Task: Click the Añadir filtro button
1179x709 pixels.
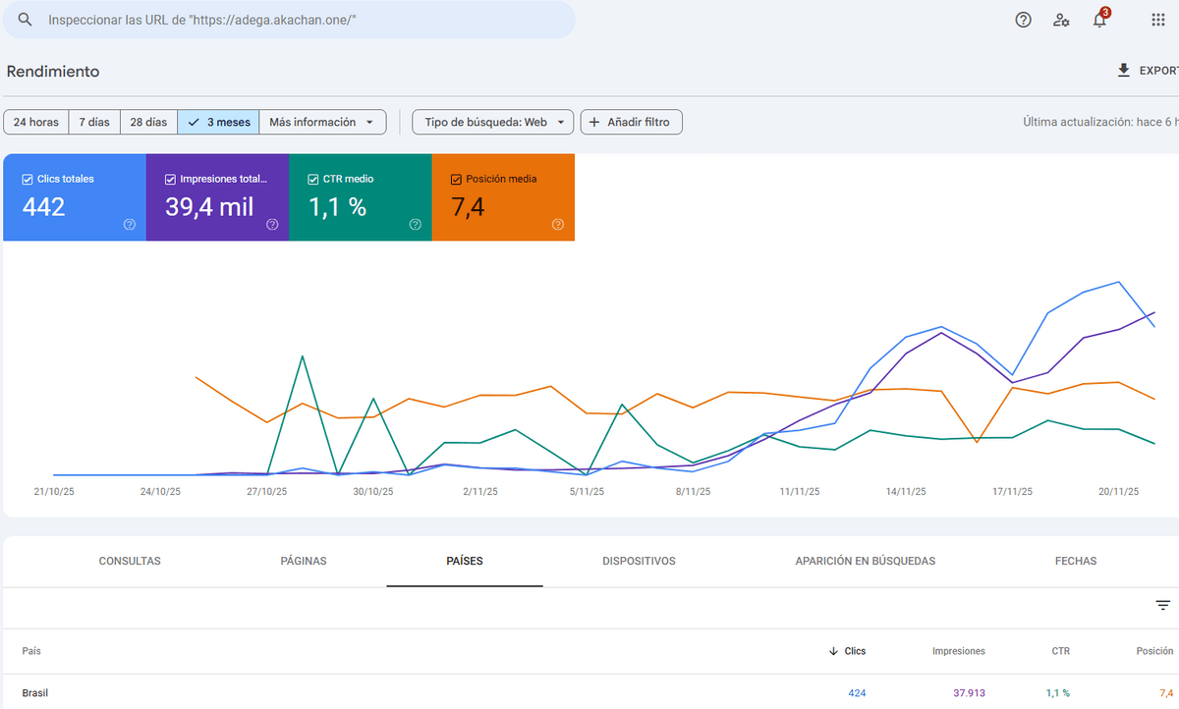Action: pos(631,123)
